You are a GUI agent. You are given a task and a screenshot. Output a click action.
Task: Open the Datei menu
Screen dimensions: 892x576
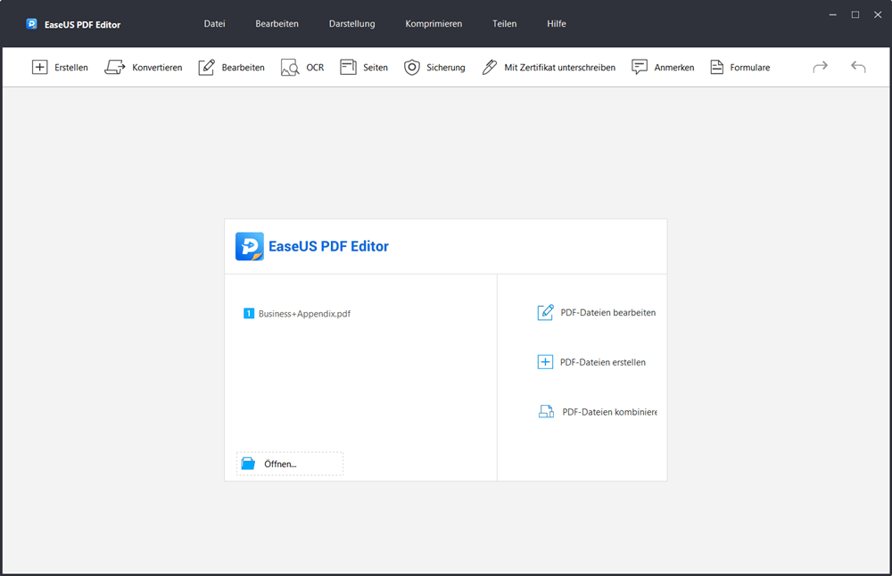pos(214,24)
